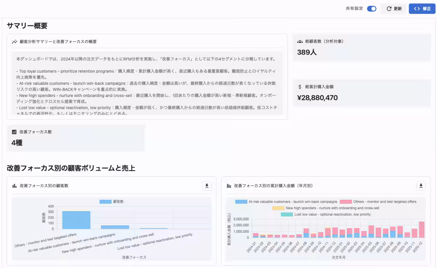This screenshot has height=268, width=437.
Task: Toggle the At-risk valuable customers legend entry
Action: [x=286, y=202]
